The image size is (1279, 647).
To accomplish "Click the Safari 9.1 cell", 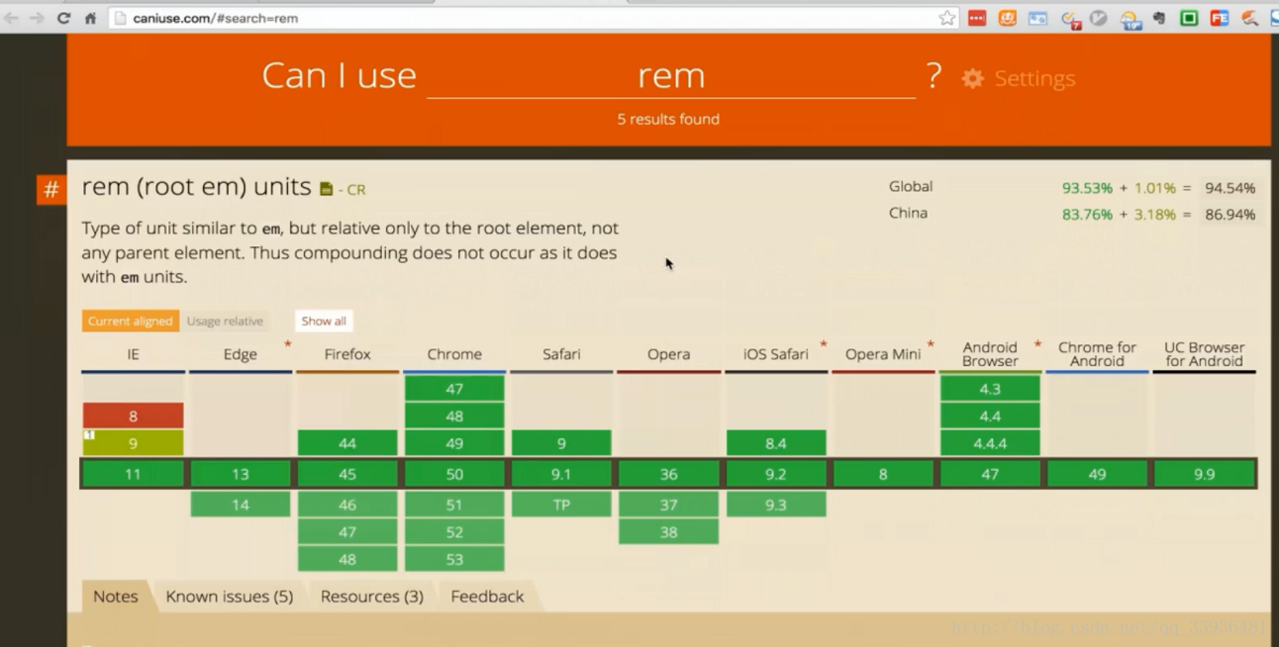I will pyautogui.click(x=561, y=474).
